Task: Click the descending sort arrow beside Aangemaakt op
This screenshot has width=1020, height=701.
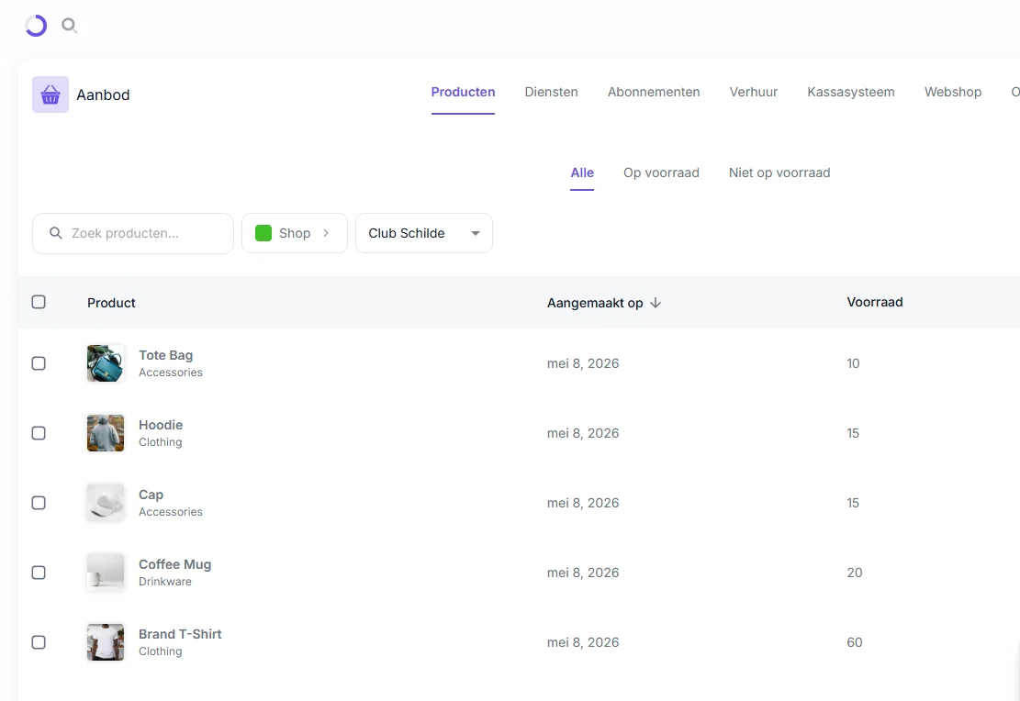Action: 656,303
